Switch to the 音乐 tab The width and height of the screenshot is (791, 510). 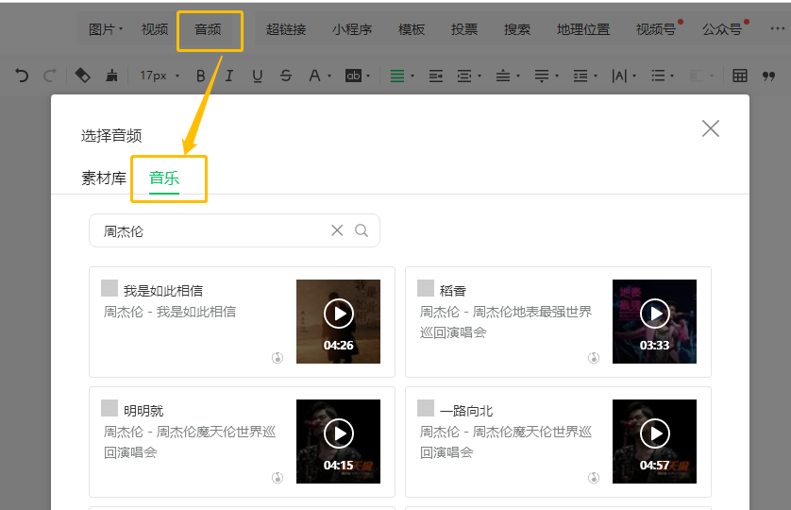coord(164,178)
